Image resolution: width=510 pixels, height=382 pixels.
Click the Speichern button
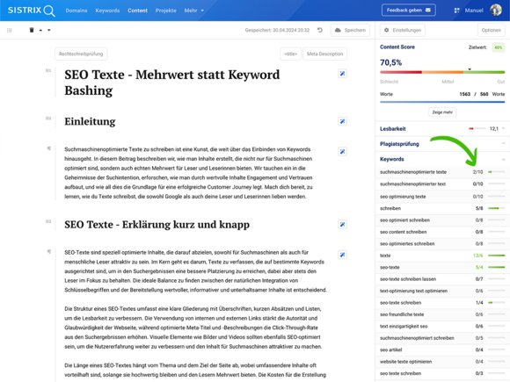[350, 30]
